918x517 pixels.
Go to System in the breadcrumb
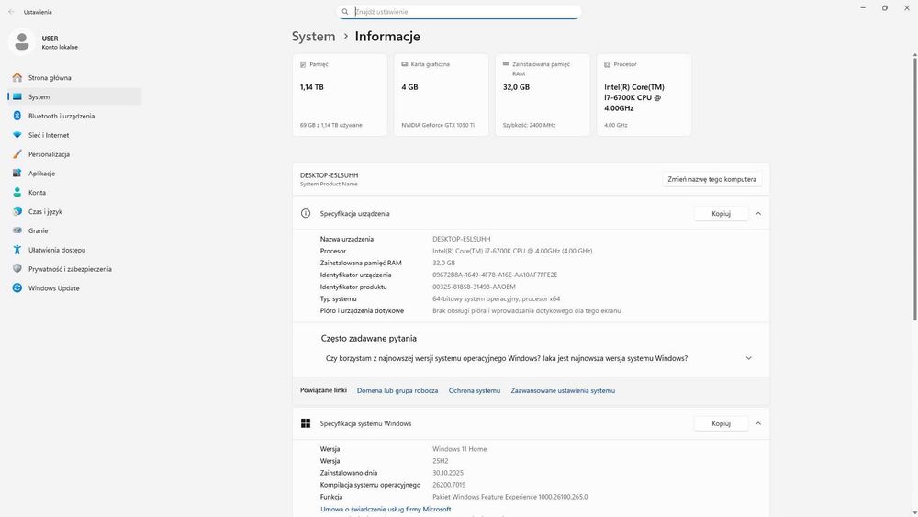point(313,37)
